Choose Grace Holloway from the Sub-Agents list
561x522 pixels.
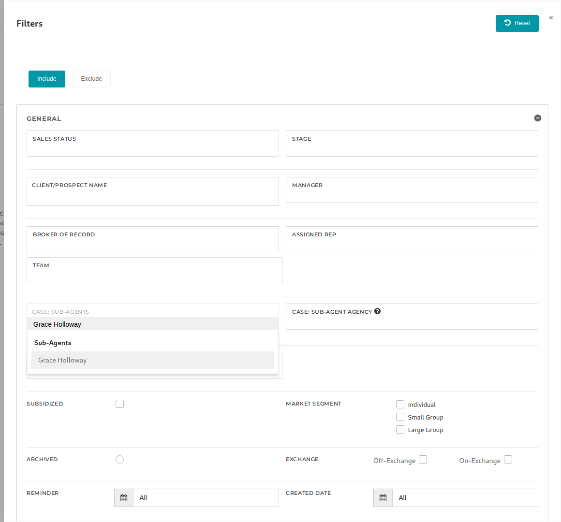pyautogui.click(x=153, y=360)
